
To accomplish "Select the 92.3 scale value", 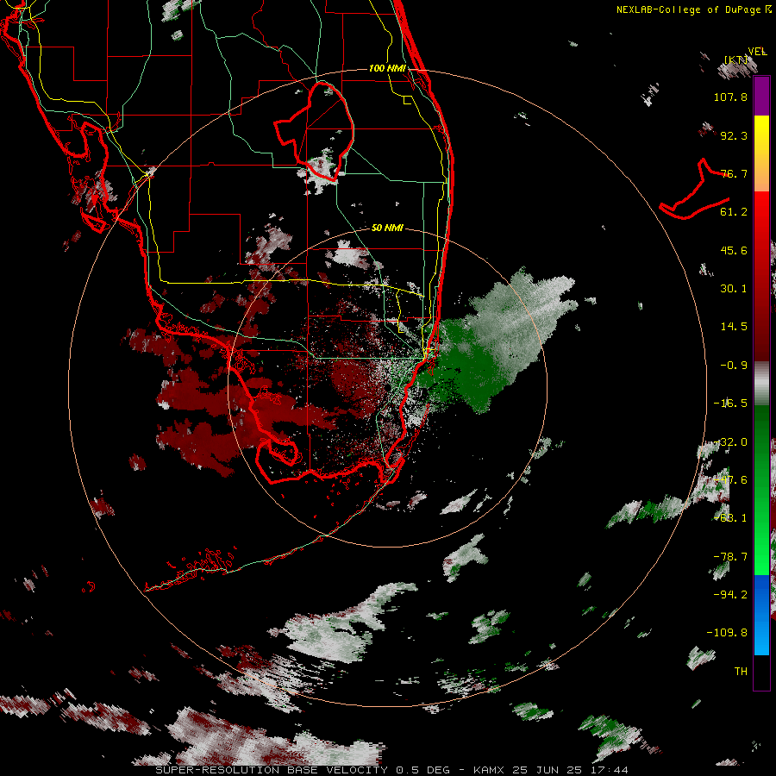I will tap(734, 135).
